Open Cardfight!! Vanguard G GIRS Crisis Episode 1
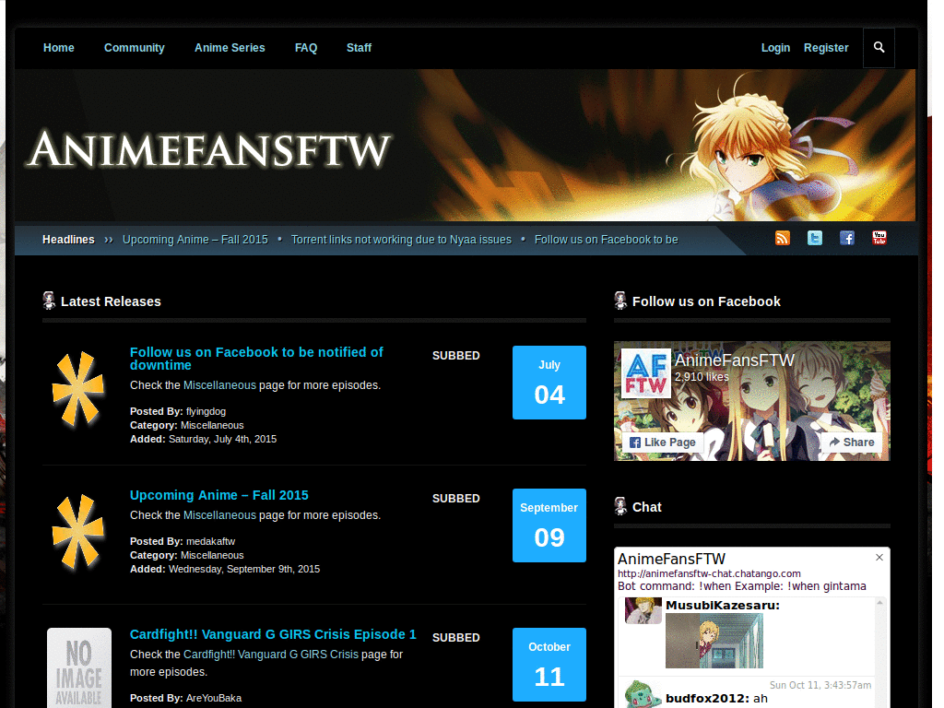The width and height of the screenshot is (944, 708). 273,634
